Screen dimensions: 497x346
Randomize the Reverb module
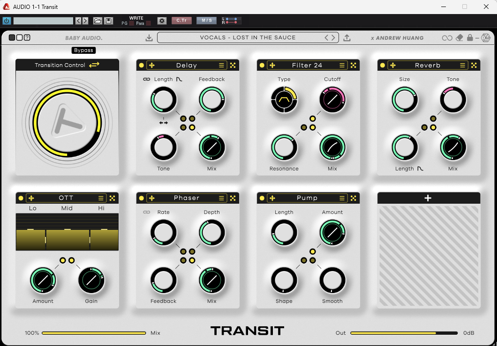point(474,65)
